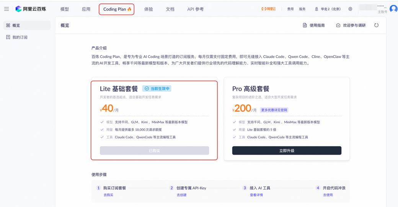Click the 创建专属 API-Key step text

pyautogui.click(x=191, y=188)
